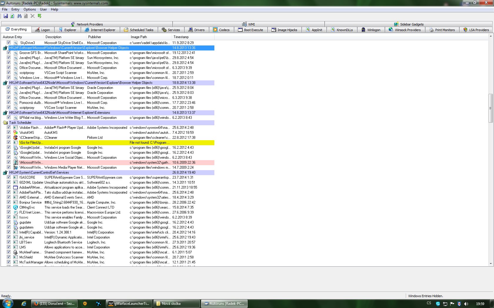Image resolution: width=494 pixels, height=308 pixels.
Task: Click "SUPERAntiSpyware.com" publisher cell
Action: click(x=105, y=177)
